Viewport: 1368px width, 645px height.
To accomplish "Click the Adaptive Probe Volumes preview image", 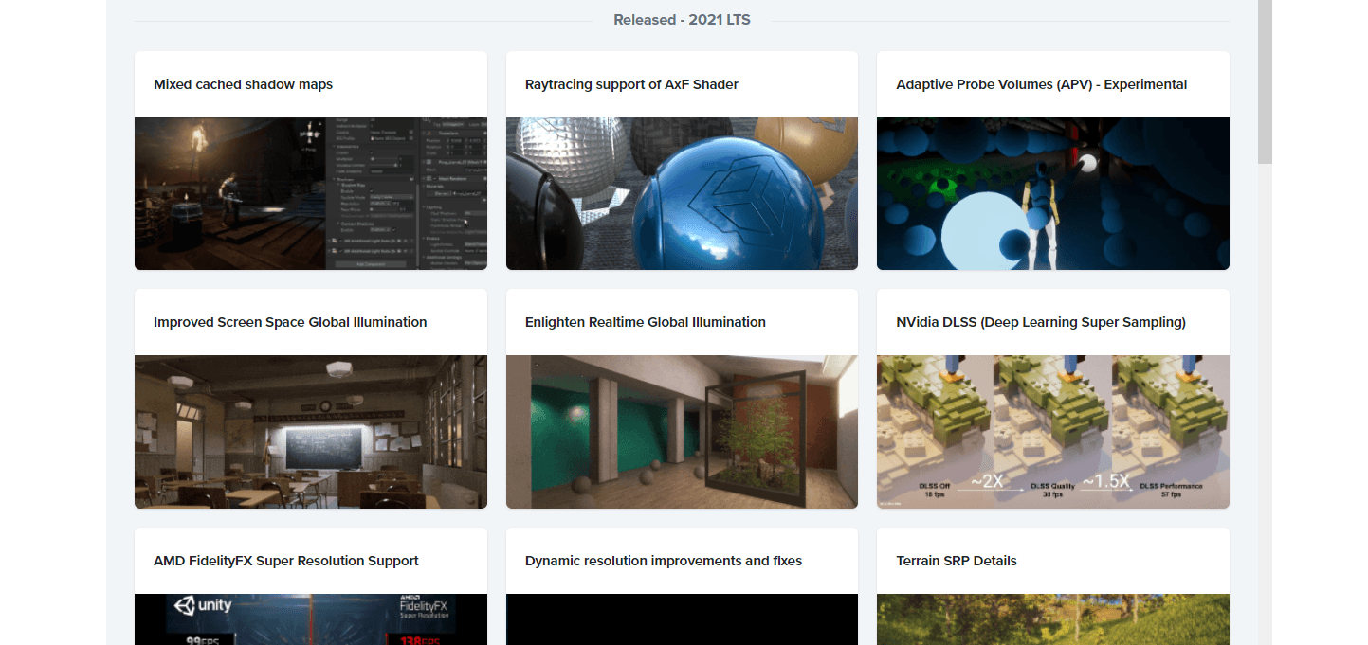I will point(1053,193).
